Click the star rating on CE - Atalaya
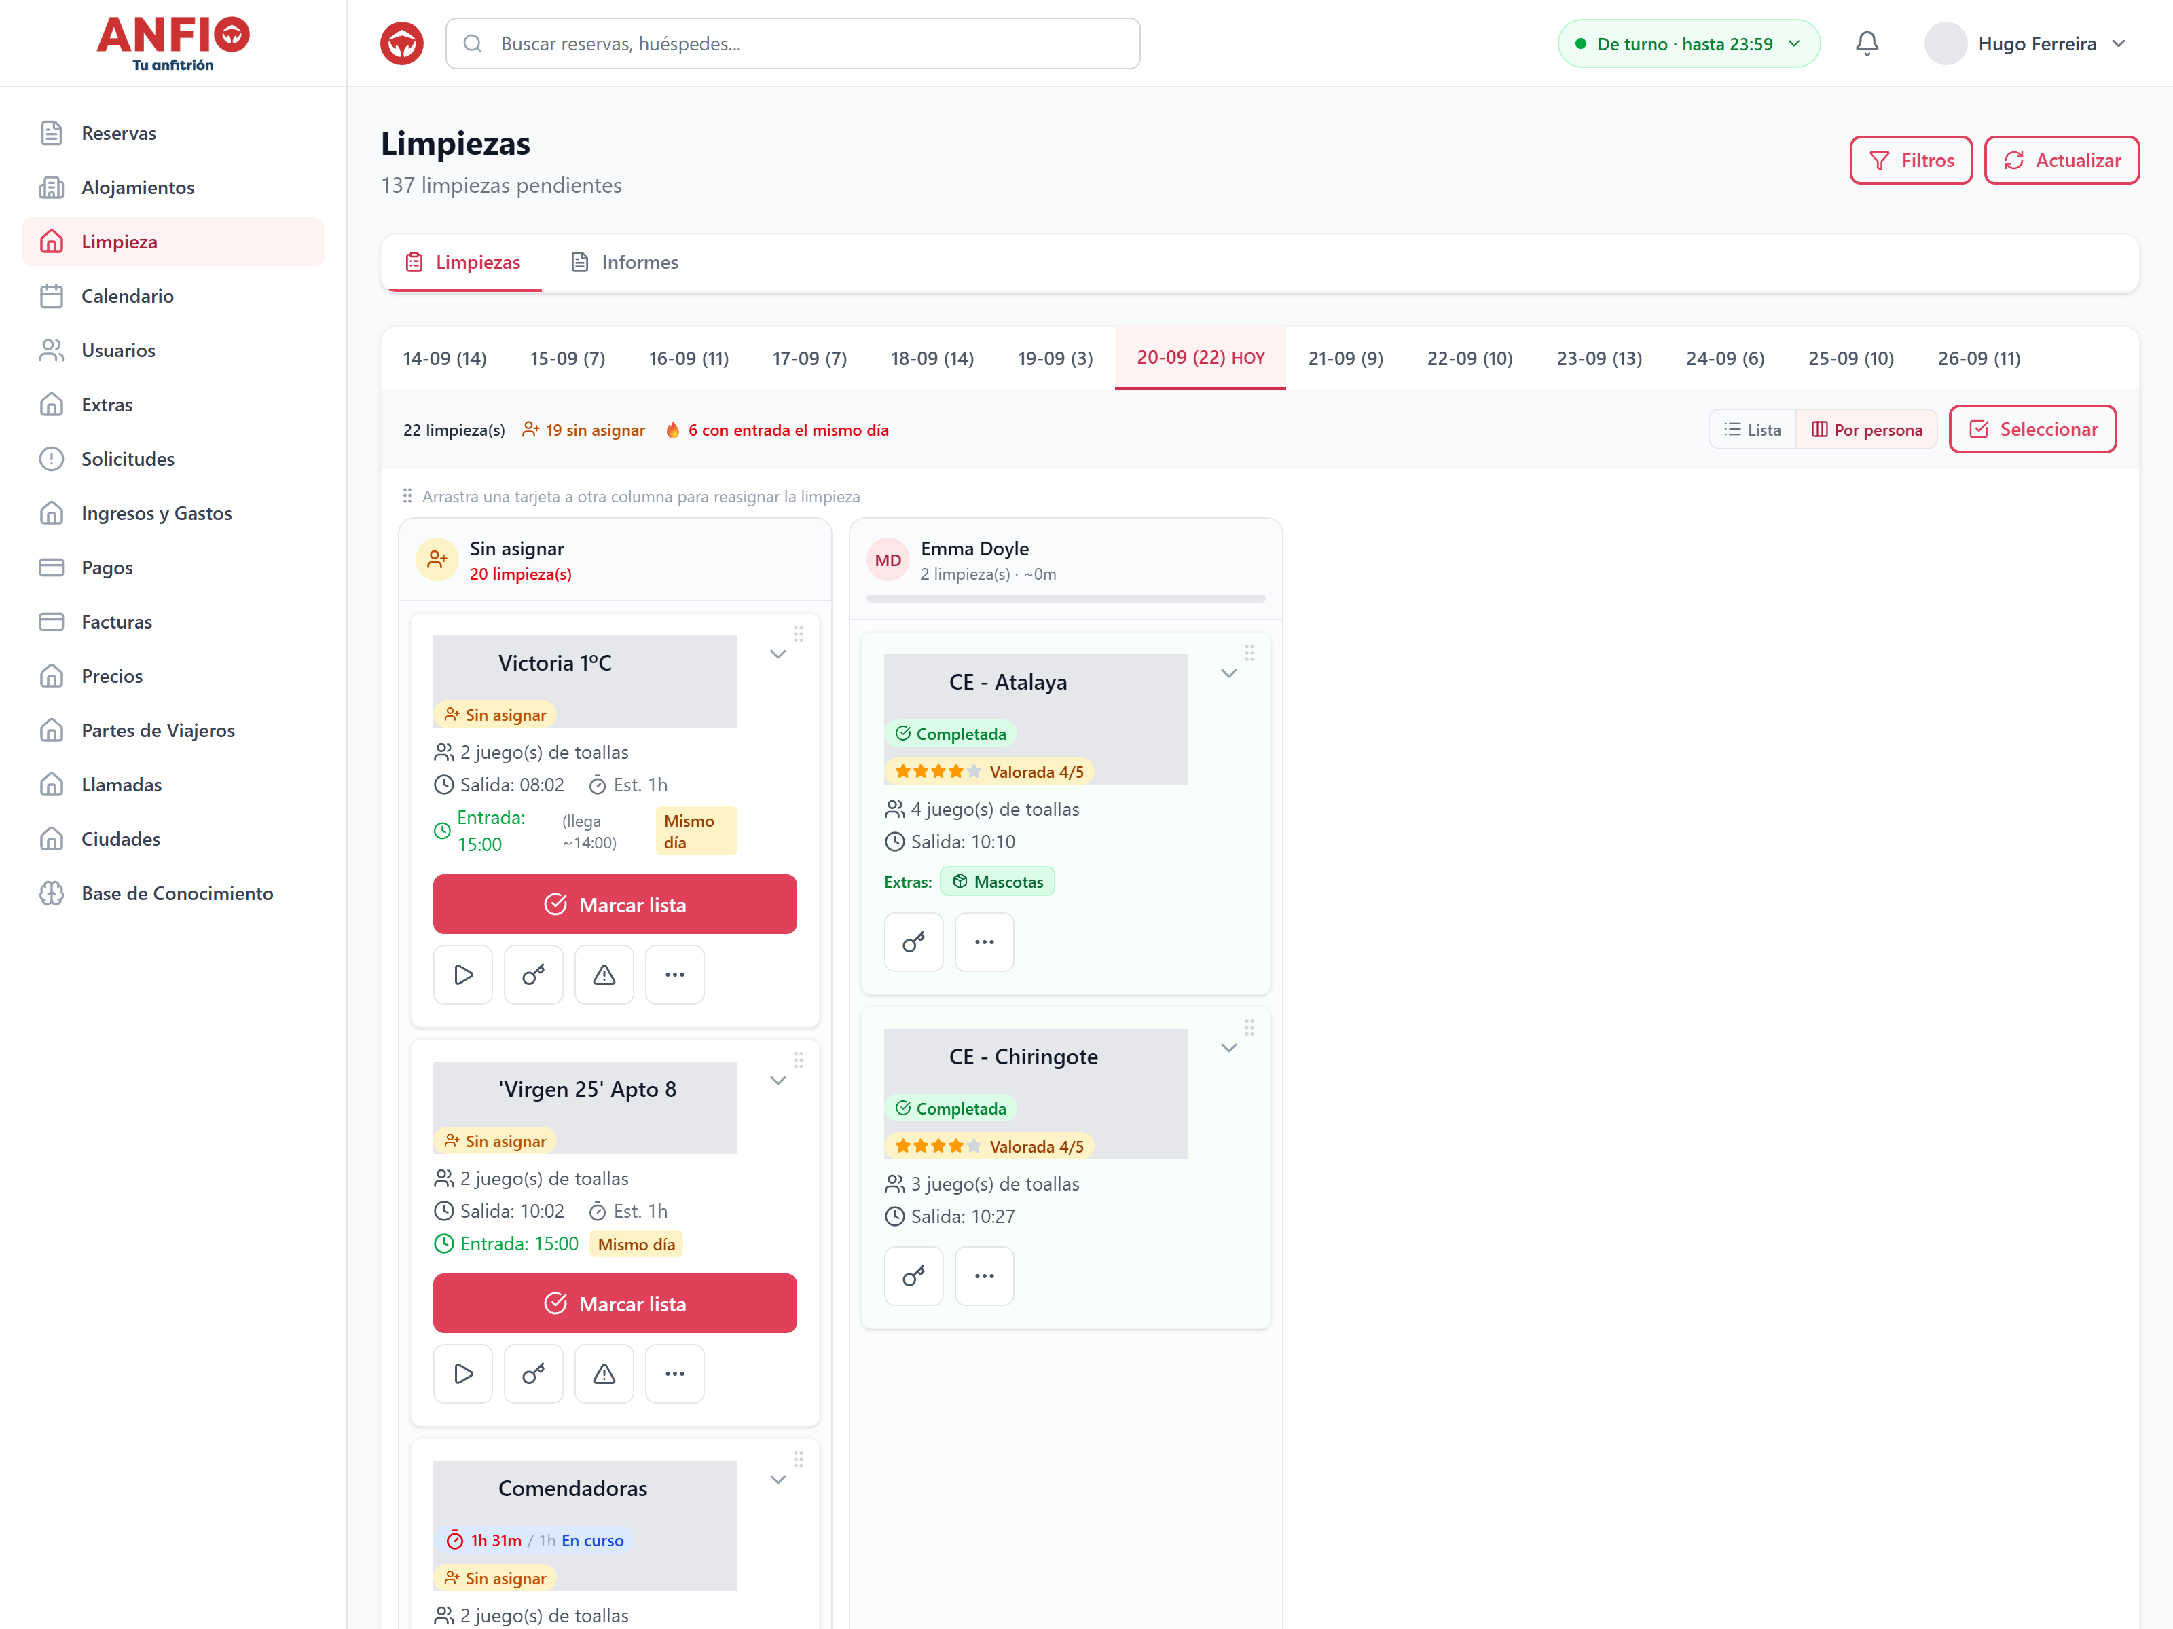 point(989,772)
